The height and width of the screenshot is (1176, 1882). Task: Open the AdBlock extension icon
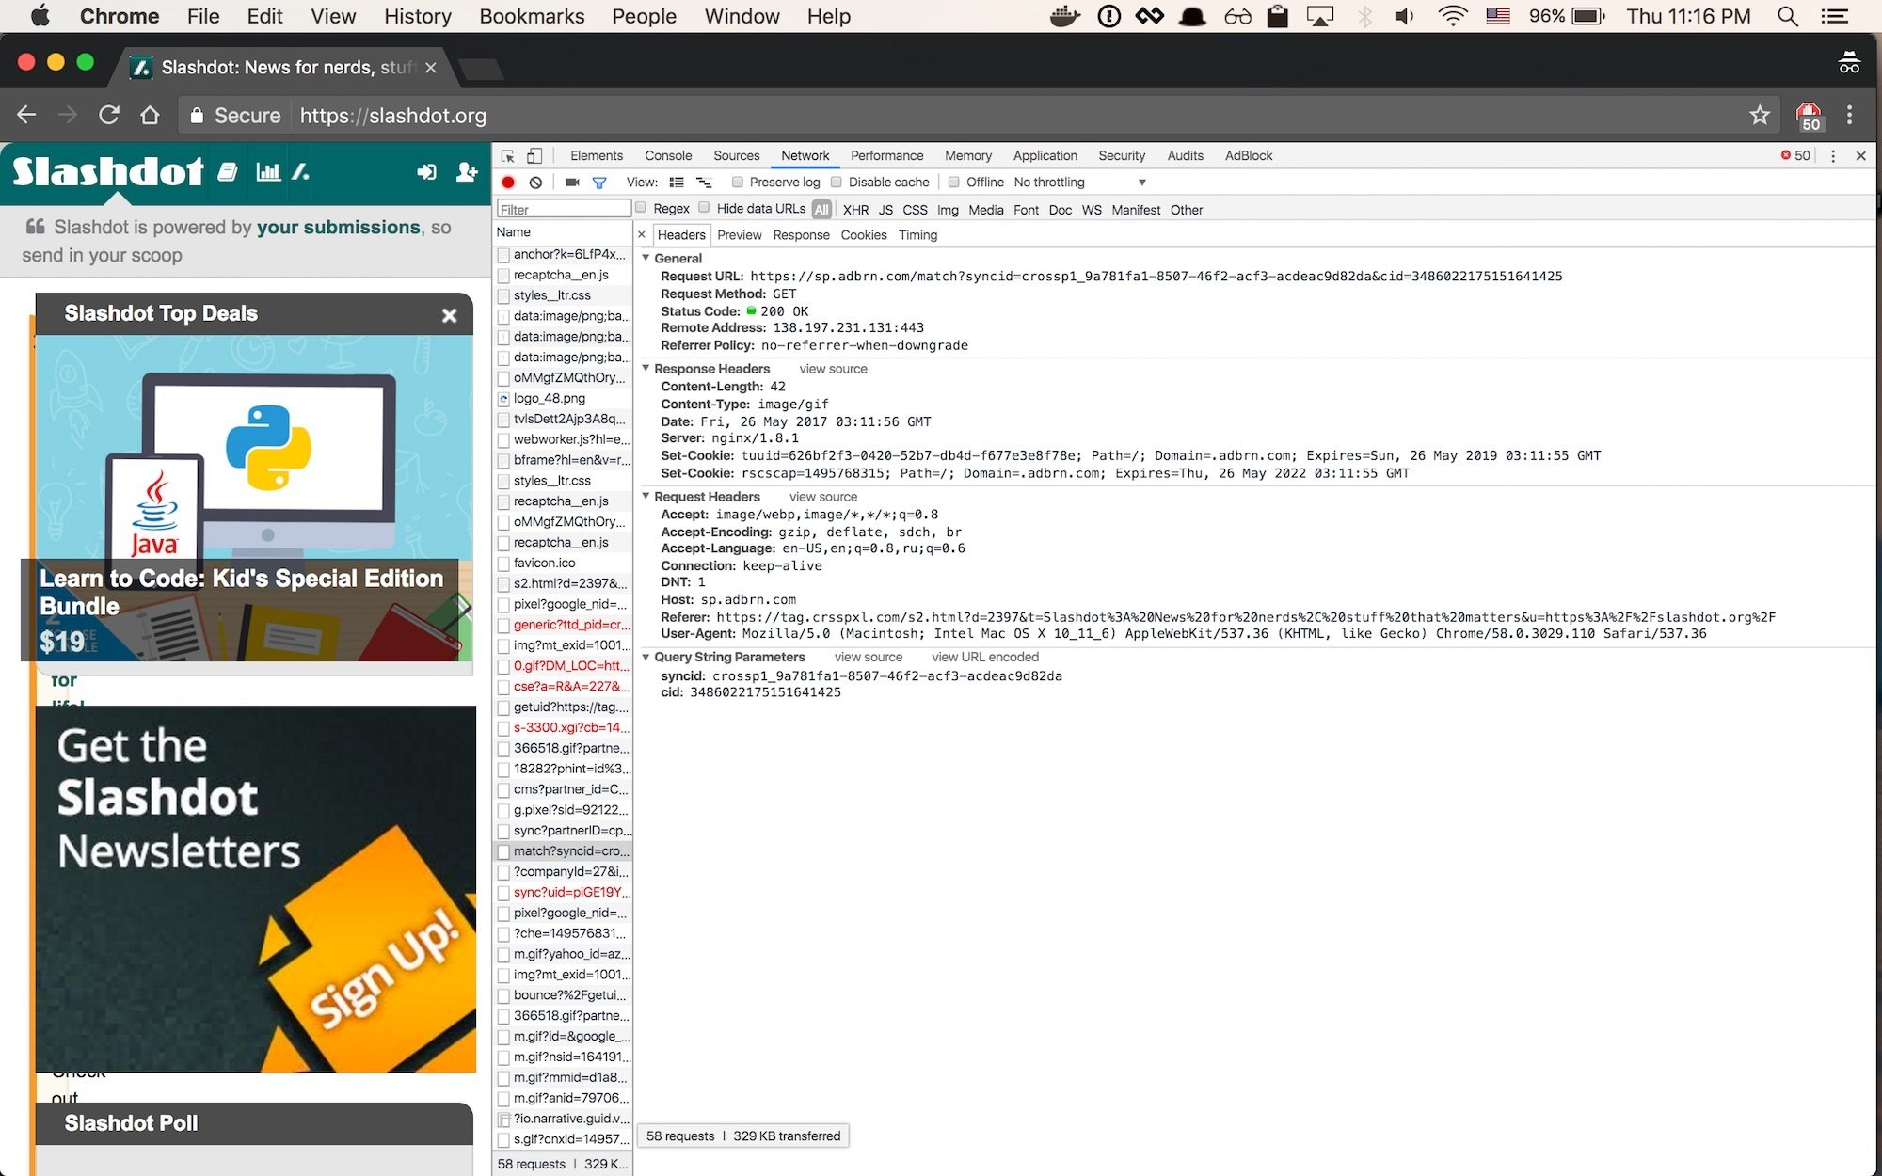[x=1808, y=116]
